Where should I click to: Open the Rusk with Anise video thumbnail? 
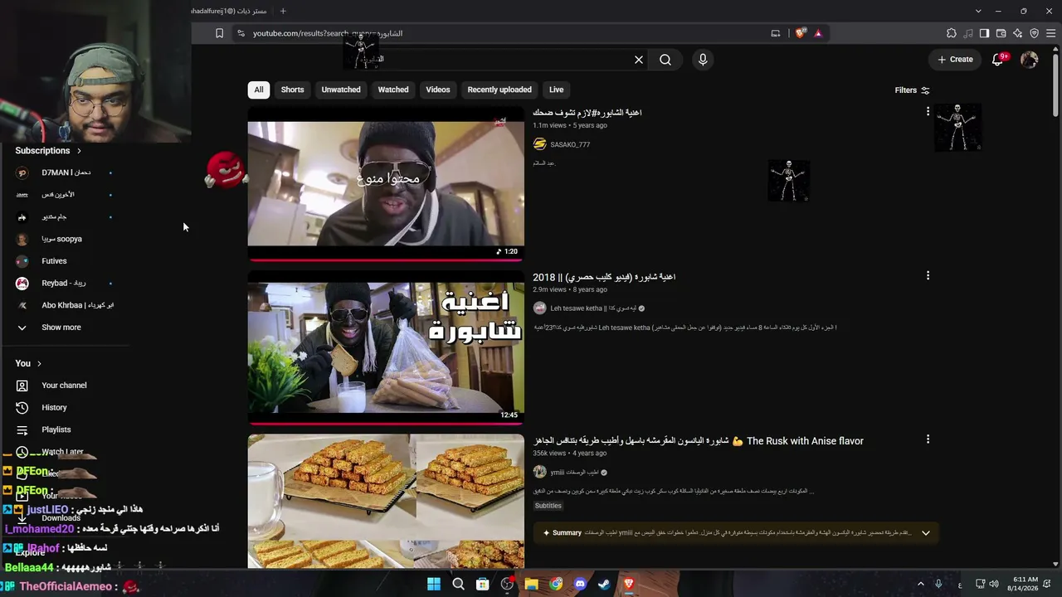click(x=386, y=501)
